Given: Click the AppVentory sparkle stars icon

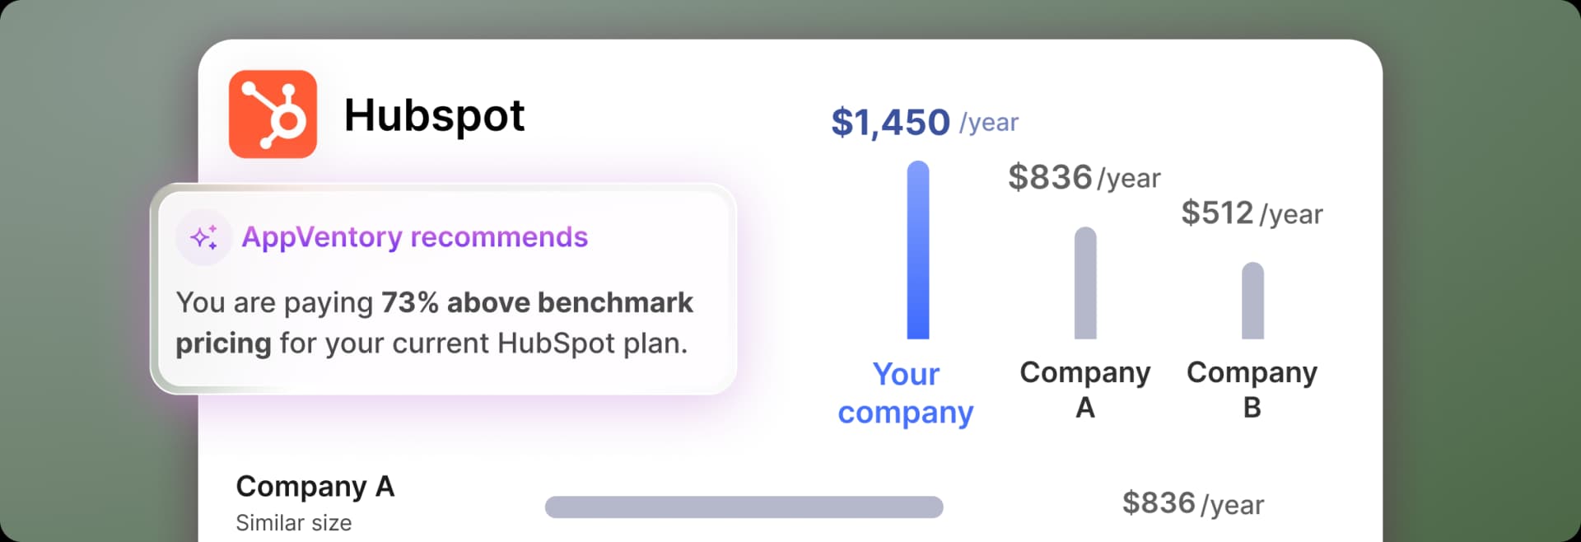Looking at the screenshot, I should tap(203, 237).
